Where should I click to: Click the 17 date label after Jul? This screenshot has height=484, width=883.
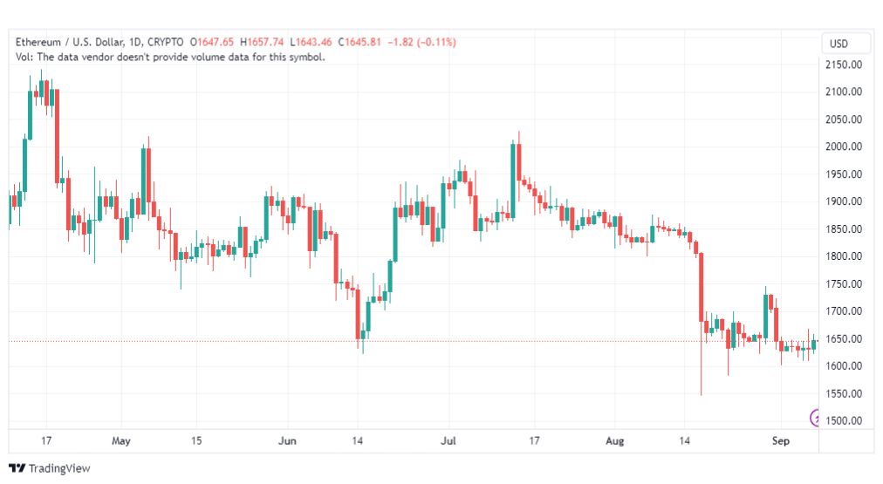(534, 440)
